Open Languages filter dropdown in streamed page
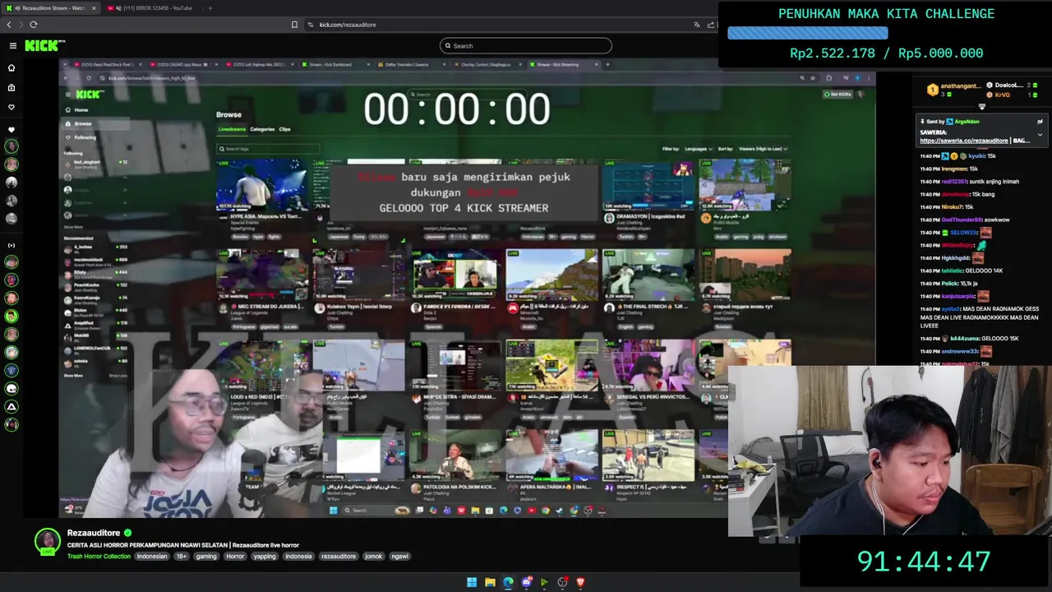This screenshot has width=1052, height=592. [699, 149]
